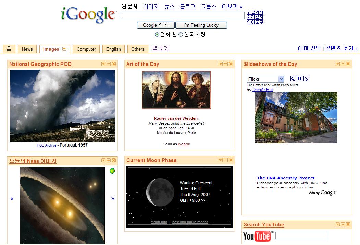
Task: Click the moon info link
Action: click(159, 222)
